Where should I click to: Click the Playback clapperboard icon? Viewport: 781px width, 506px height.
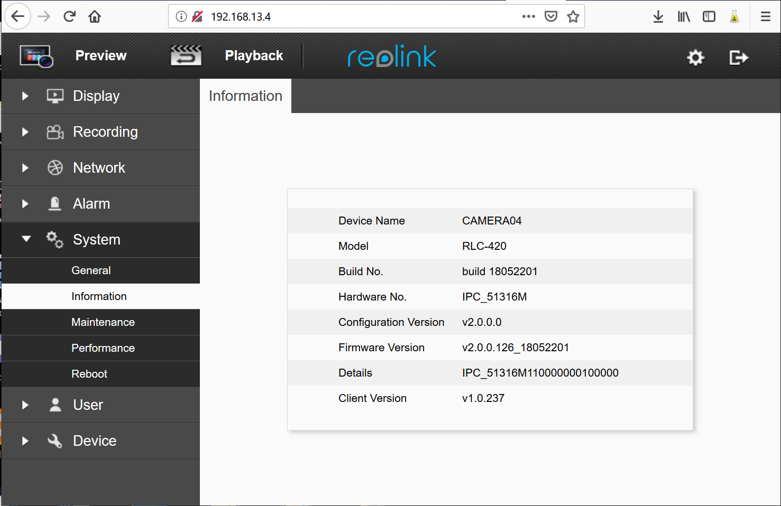(186, 55)
